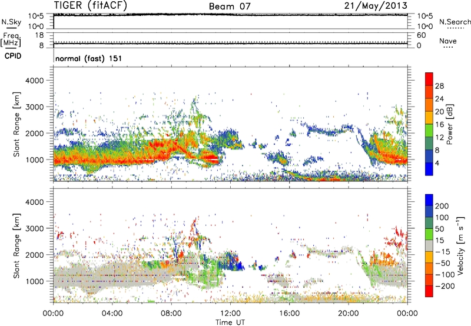Click the gray band of the velocity colorbar
The image size is (471, 326).
click(429, 245)
